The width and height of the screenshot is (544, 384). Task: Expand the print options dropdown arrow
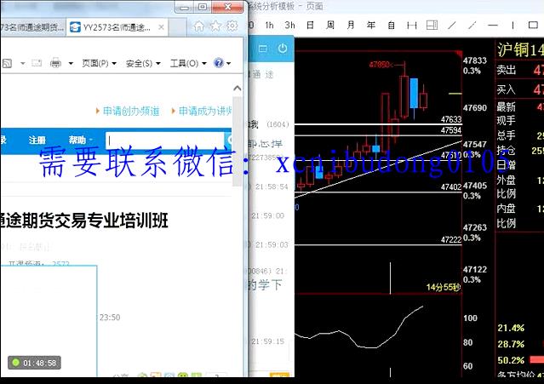click(71, 64)
